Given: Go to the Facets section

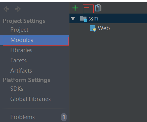Looking at the screenshot, I should point(18,60).
